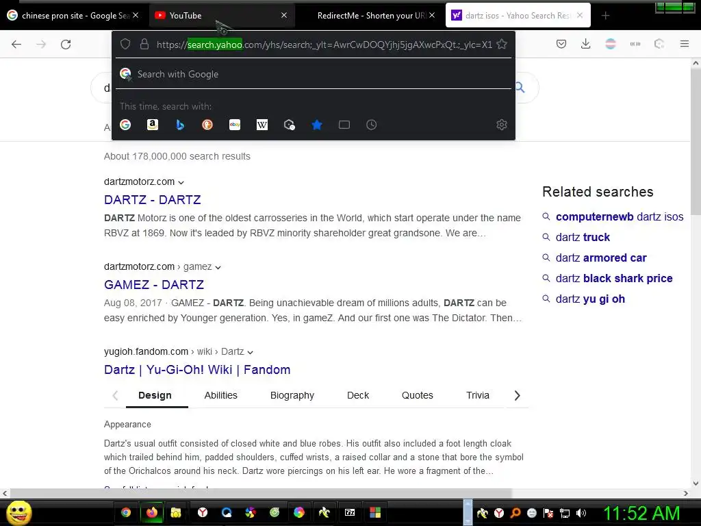Search history using the clock icon
The width and height of the screenshot is (701, 526).
[x=372, y=125]
